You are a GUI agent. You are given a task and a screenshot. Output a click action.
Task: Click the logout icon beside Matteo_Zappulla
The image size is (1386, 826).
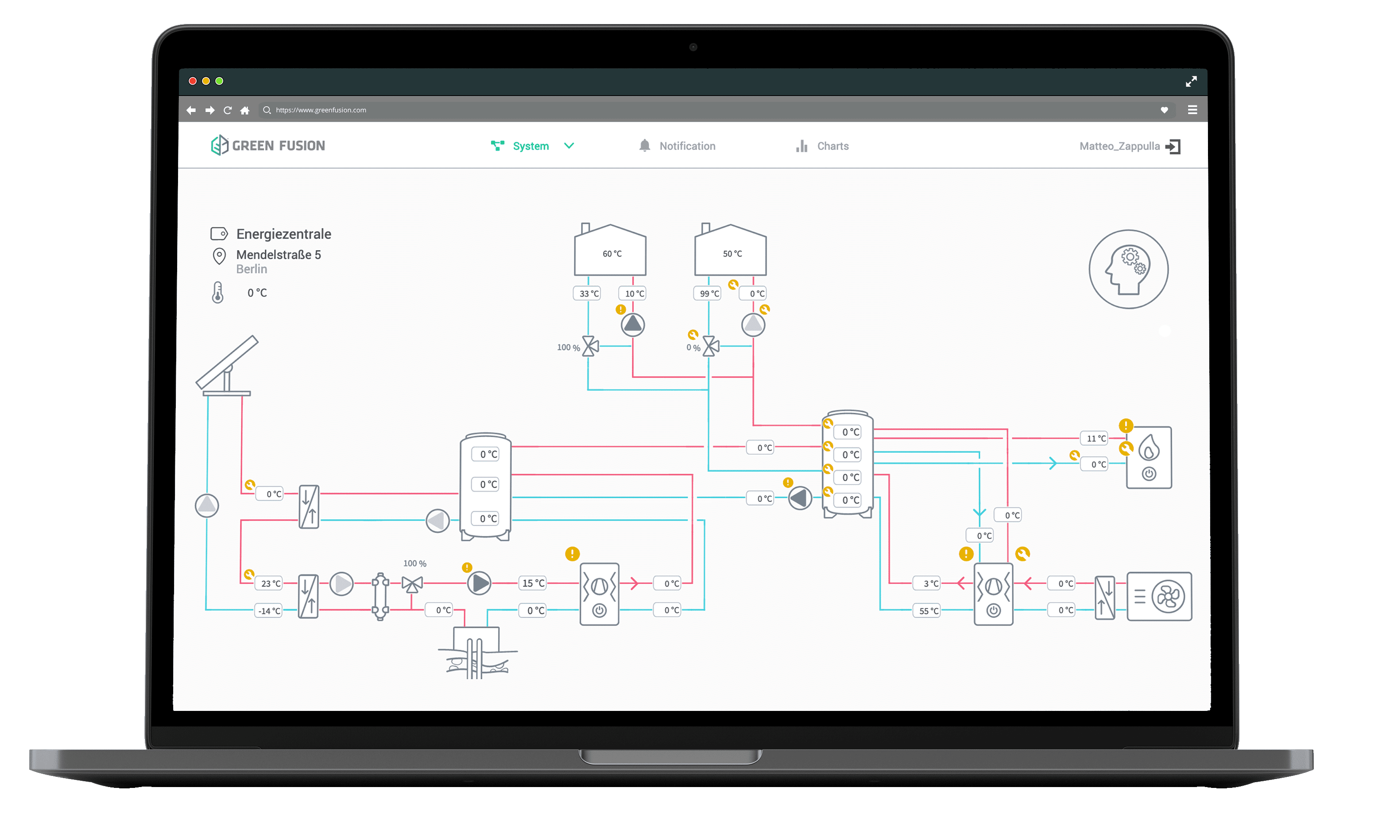1173,147
